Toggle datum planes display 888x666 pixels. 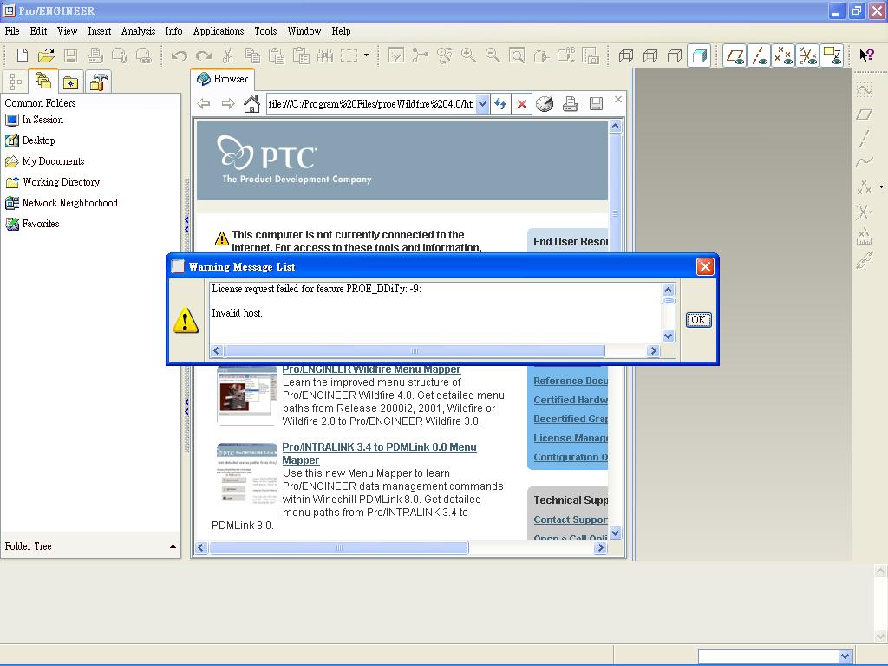(735, 55)
